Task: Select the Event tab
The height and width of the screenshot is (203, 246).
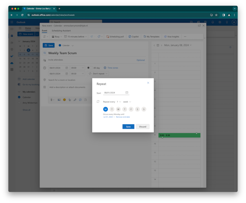Action: (44, 30)
